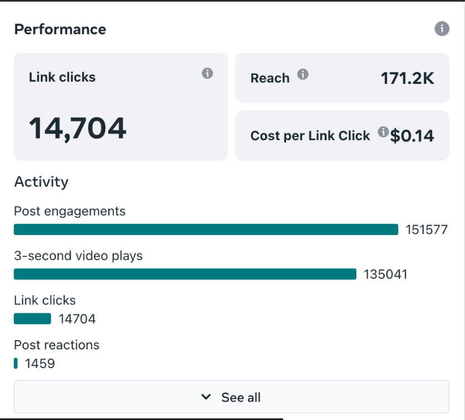Image resolution: width=465 pixels, height=420 pixels.
Task: Click the Post engagements label
Action: point(70,211)
